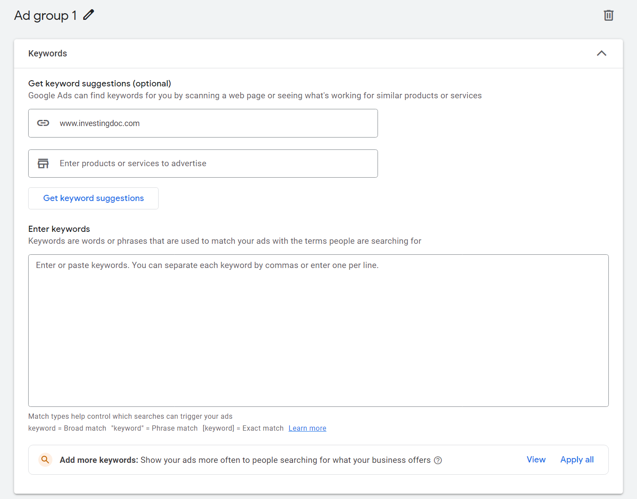Click the 'Match types help control' description text
Viewport: 637px width, 499px height.
pyautogui.click(x=130, y=416)
